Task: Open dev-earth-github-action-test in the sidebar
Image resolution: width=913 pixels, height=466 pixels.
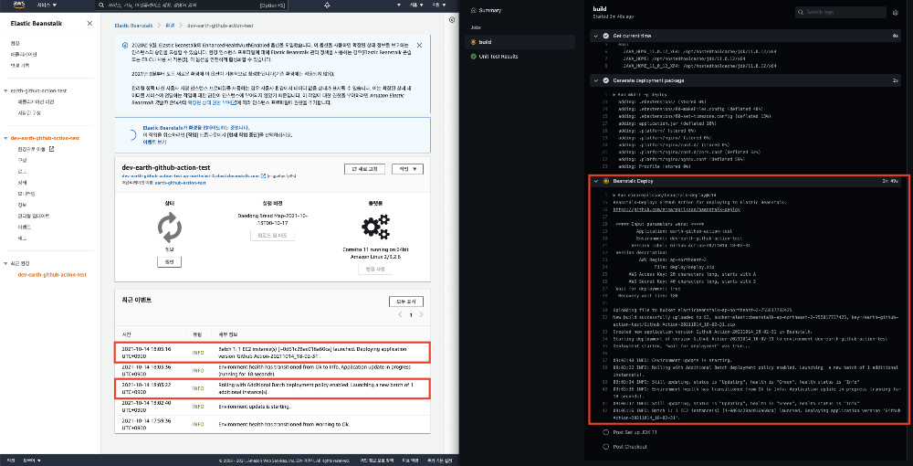Action: [x=45, y=138]
